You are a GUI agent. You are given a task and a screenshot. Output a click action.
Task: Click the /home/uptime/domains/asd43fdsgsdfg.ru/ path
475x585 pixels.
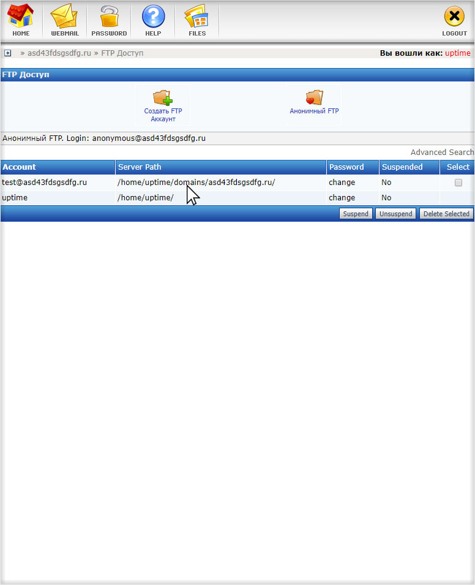(196, 183)
